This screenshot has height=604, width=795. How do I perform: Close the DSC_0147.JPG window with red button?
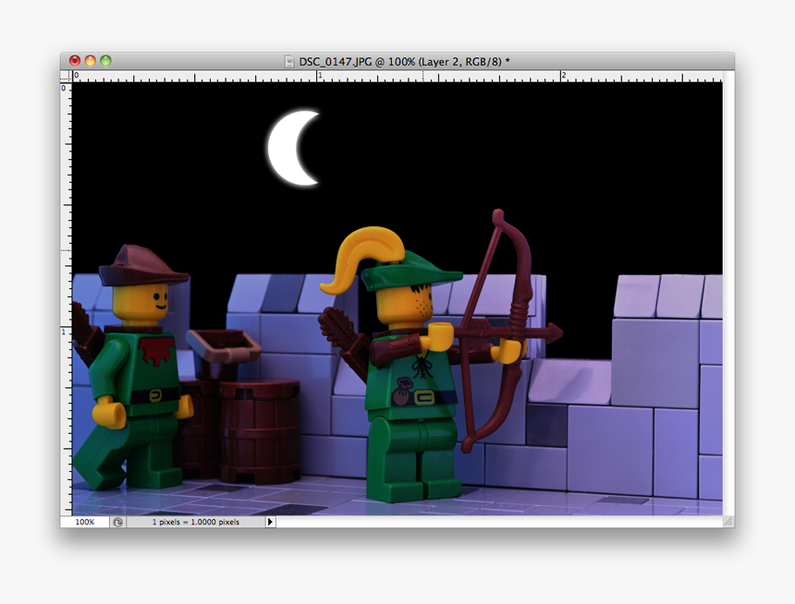pyautogui.click(x=75, y=61)
